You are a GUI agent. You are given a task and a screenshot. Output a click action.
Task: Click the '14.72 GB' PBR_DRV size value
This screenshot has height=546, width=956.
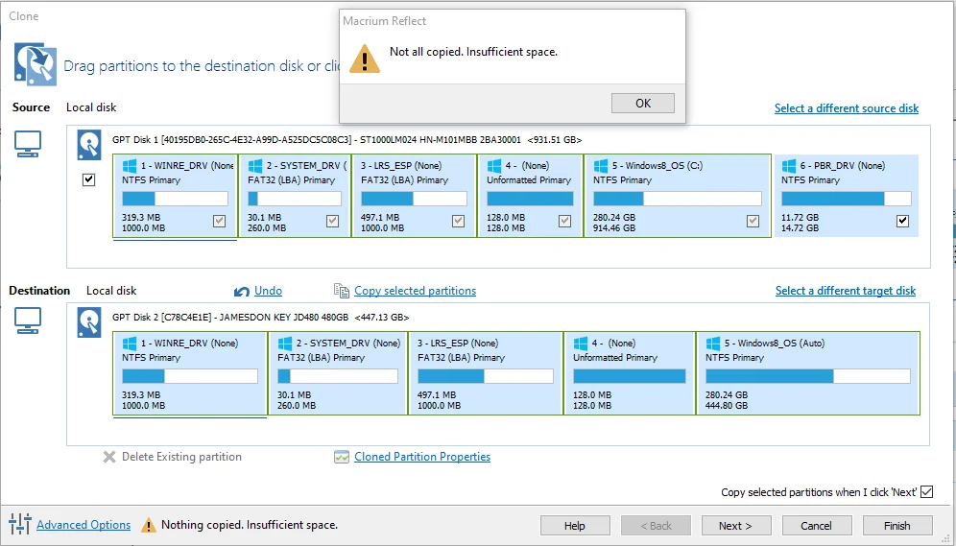coord(800,228)
